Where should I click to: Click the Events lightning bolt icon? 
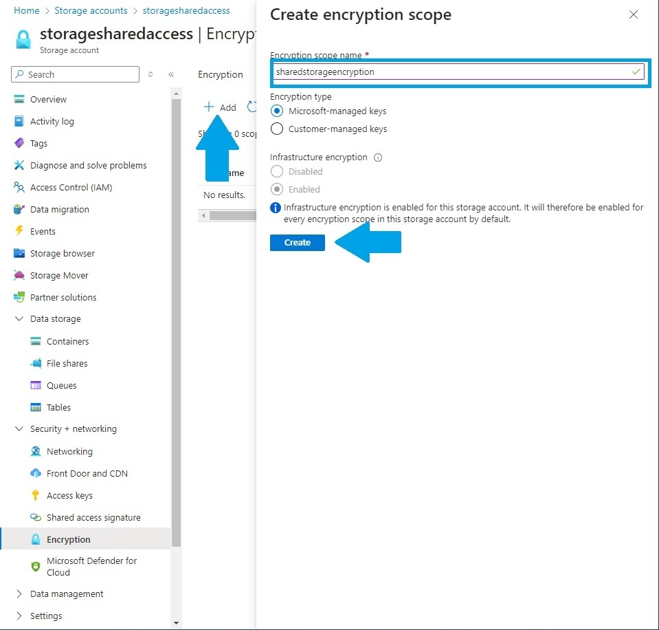(x=19, y=231)
